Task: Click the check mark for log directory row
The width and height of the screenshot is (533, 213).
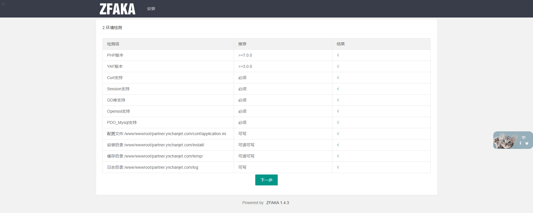Action: [x=338, y=167]
